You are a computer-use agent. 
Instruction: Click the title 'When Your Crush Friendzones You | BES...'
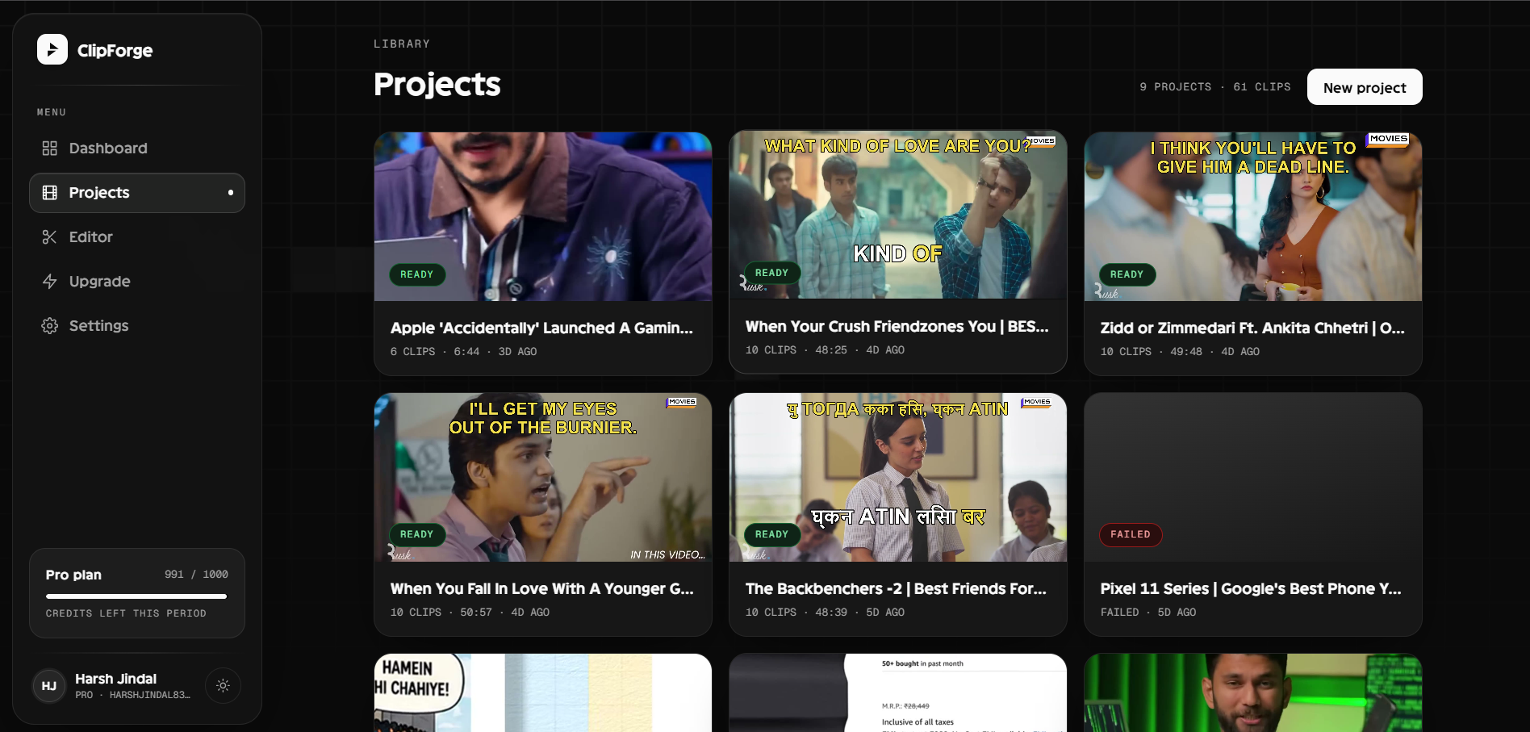897,327
